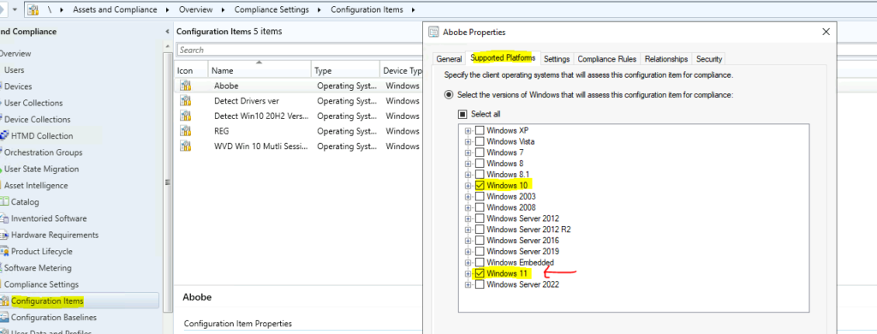This screenshot has height=334, width=877.
Task: Uncheck the Windows 10 checkbox
Action: 480,185
